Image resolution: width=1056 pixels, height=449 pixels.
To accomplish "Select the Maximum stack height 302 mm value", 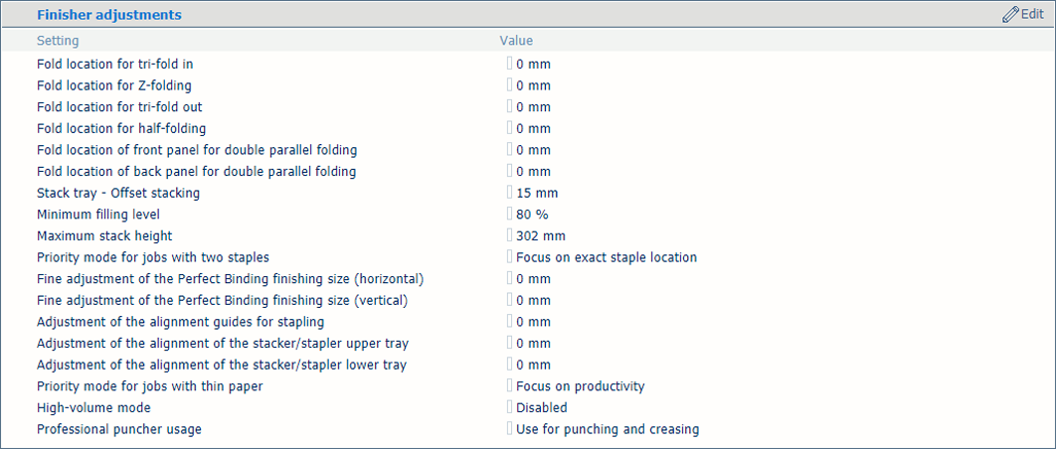I will click(541, 236).
